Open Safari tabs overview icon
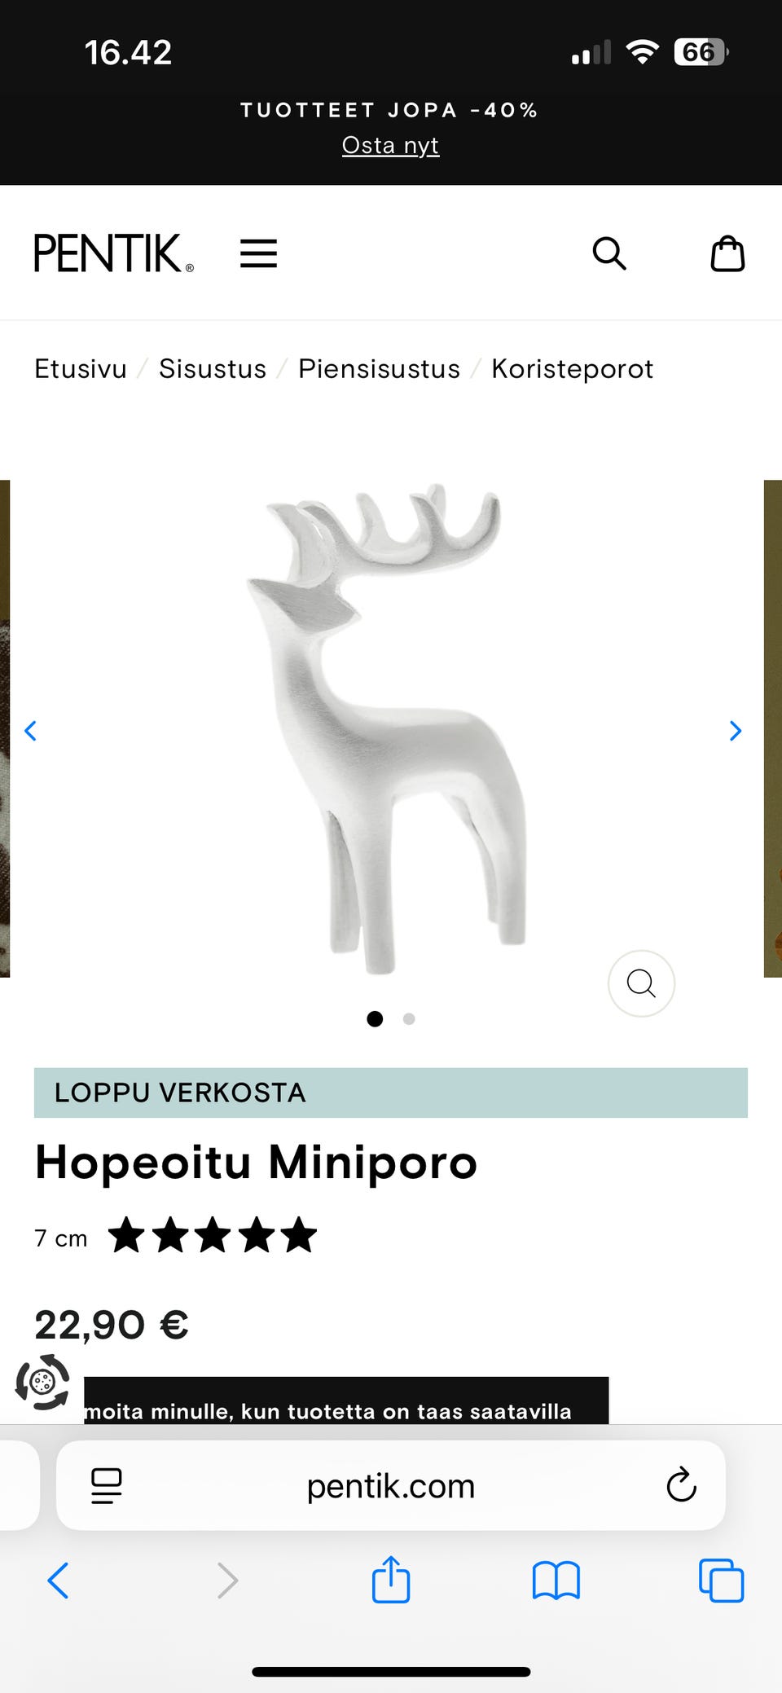The image size is (782, 1693). point(721,1581)
